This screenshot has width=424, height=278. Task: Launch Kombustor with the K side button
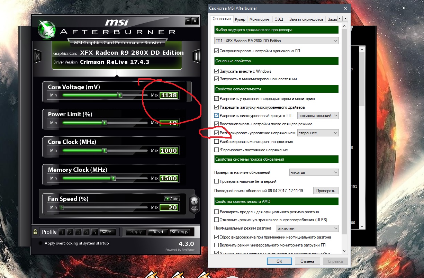(37, 56)
